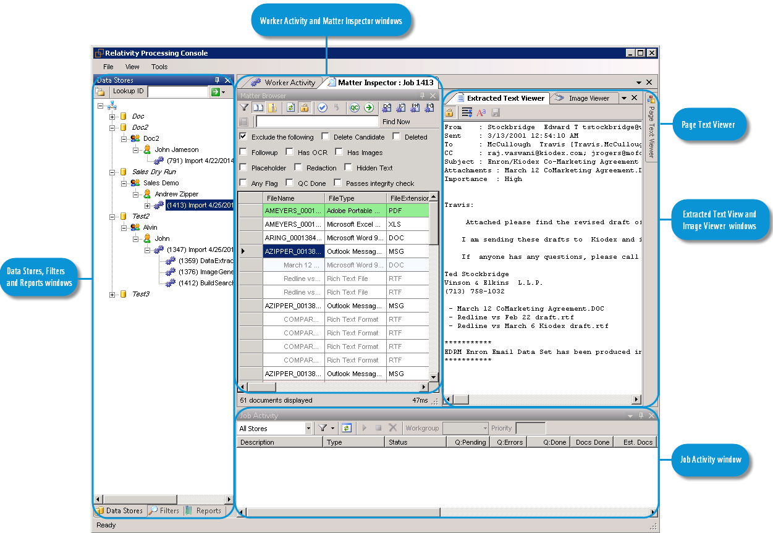773x533 pixels.
Task: Open the All Stores dropdown
Action: 308,428
